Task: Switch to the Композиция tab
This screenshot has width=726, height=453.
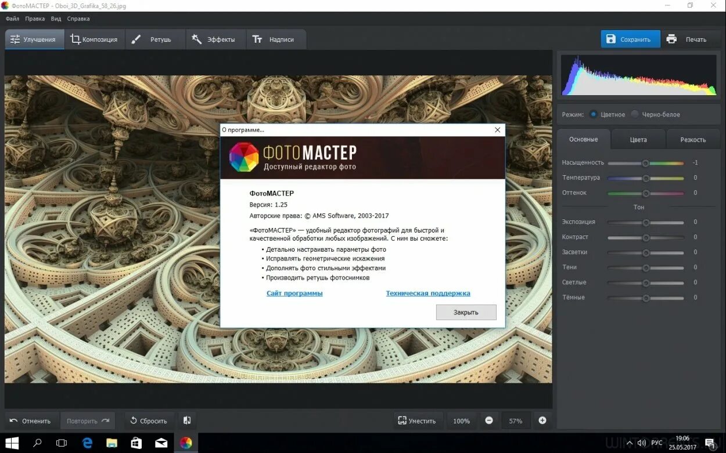Action: [95, 39]
